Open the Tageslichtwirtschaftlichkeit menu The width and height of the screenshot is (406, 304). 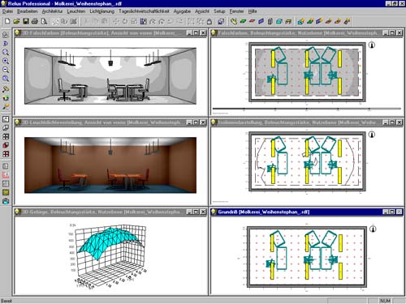(144, 11)
